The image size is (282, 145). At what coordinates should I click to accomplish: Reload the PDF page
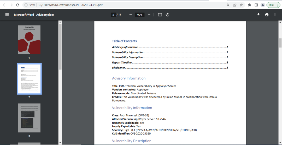tap(18, 5)
